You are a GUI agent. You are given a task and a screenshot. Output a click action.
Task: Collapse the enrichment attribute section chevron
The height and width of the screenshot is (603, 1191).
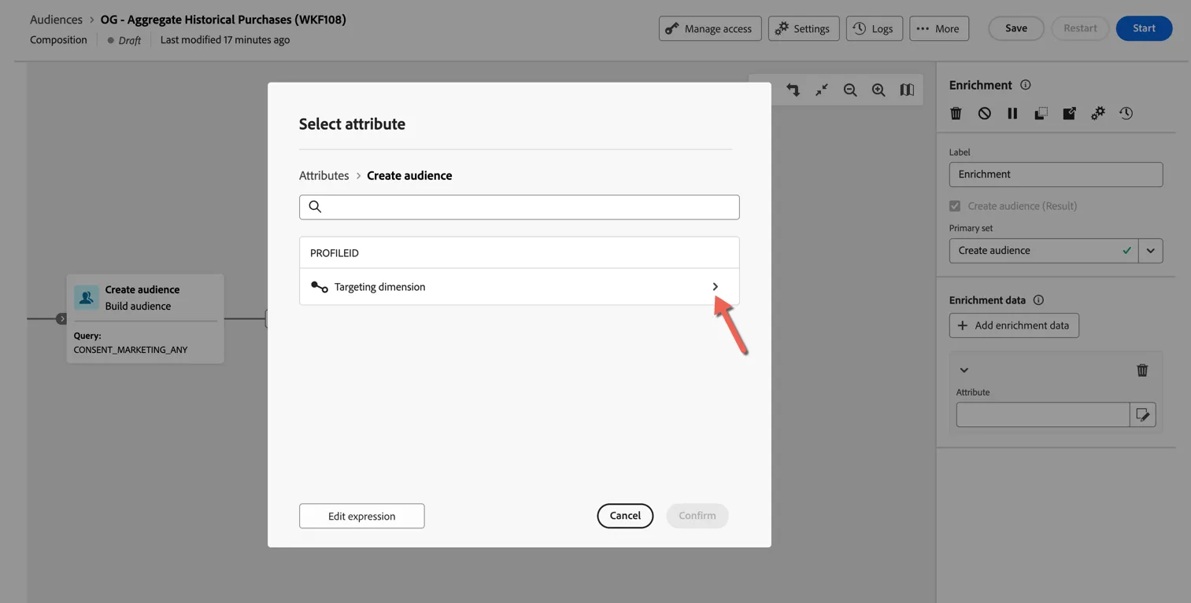[x=964, y=370]
